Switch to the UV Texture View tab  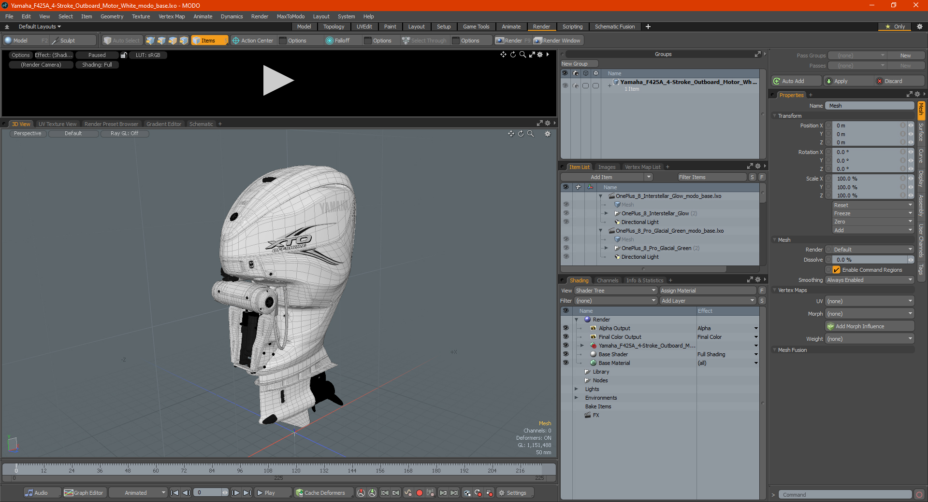pyautogui.click(x=58, y=124)
